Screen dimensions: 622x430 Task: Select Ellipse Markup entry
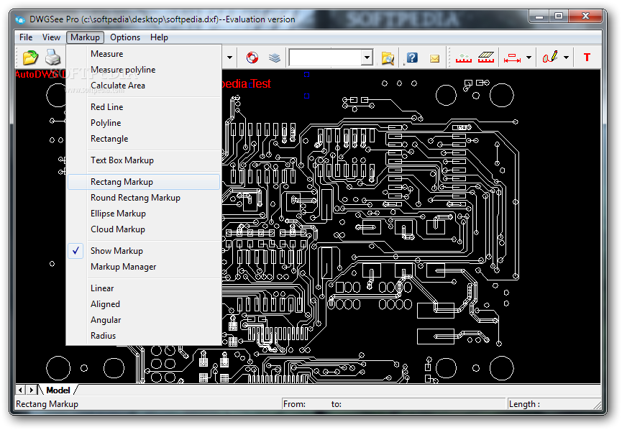coord(144,214)
